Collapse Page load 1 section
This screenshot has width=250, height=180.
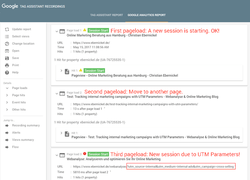pos(57,32)
